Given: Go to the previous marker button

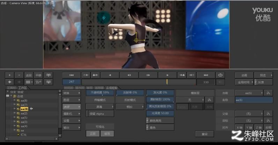Looking at the screenshot, I should click(86, 75).
